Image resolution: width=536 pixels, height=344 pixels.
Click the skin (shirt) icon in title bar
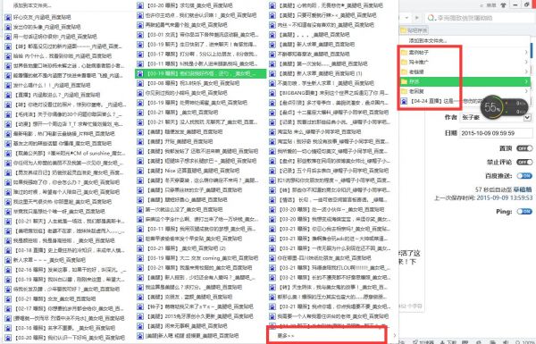point(503,4)
